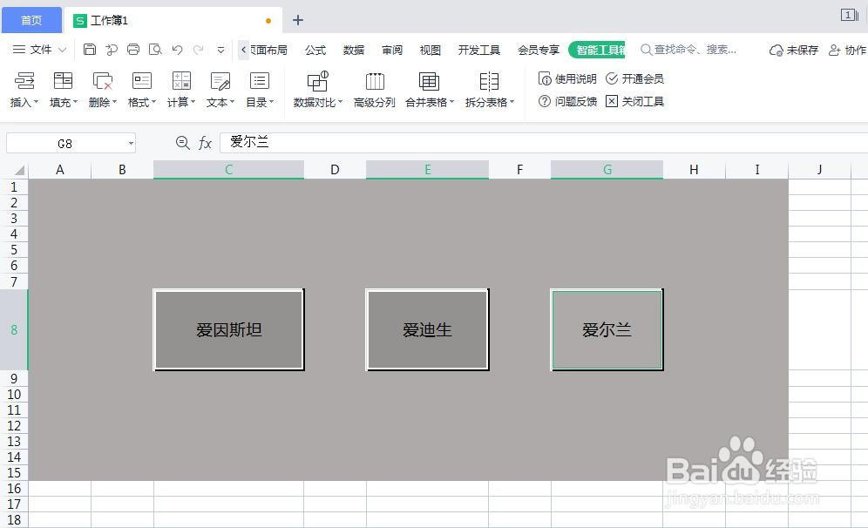Viewport: 868px width, 528px height.
Task: Switch to the 审阅 tab
Action: [392, 51]
